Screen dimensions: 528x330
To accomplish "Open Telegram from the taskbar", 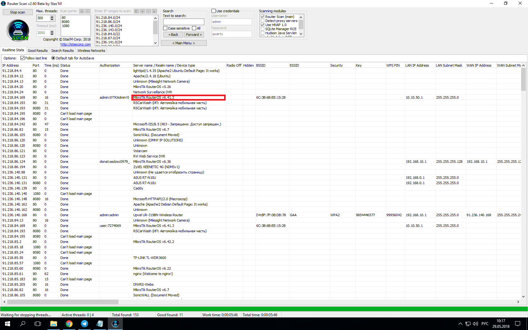I will point(85,324).
